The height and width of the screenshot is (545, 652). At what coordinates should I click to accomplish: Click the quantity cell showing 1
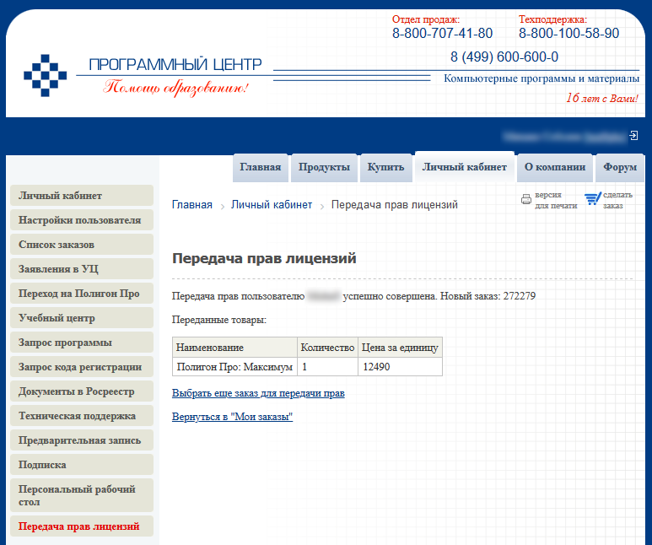[x=327, y=367]
